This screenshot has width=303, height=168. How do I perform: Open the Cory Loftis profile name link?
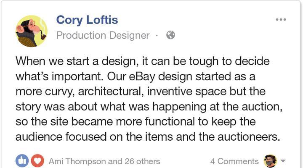point(87,20)
